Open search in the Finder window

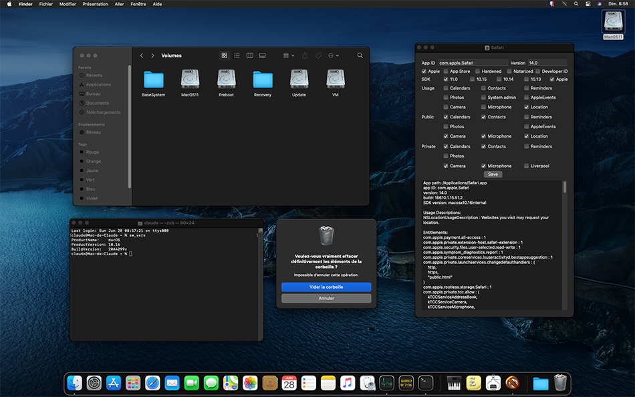click(360, 55)
